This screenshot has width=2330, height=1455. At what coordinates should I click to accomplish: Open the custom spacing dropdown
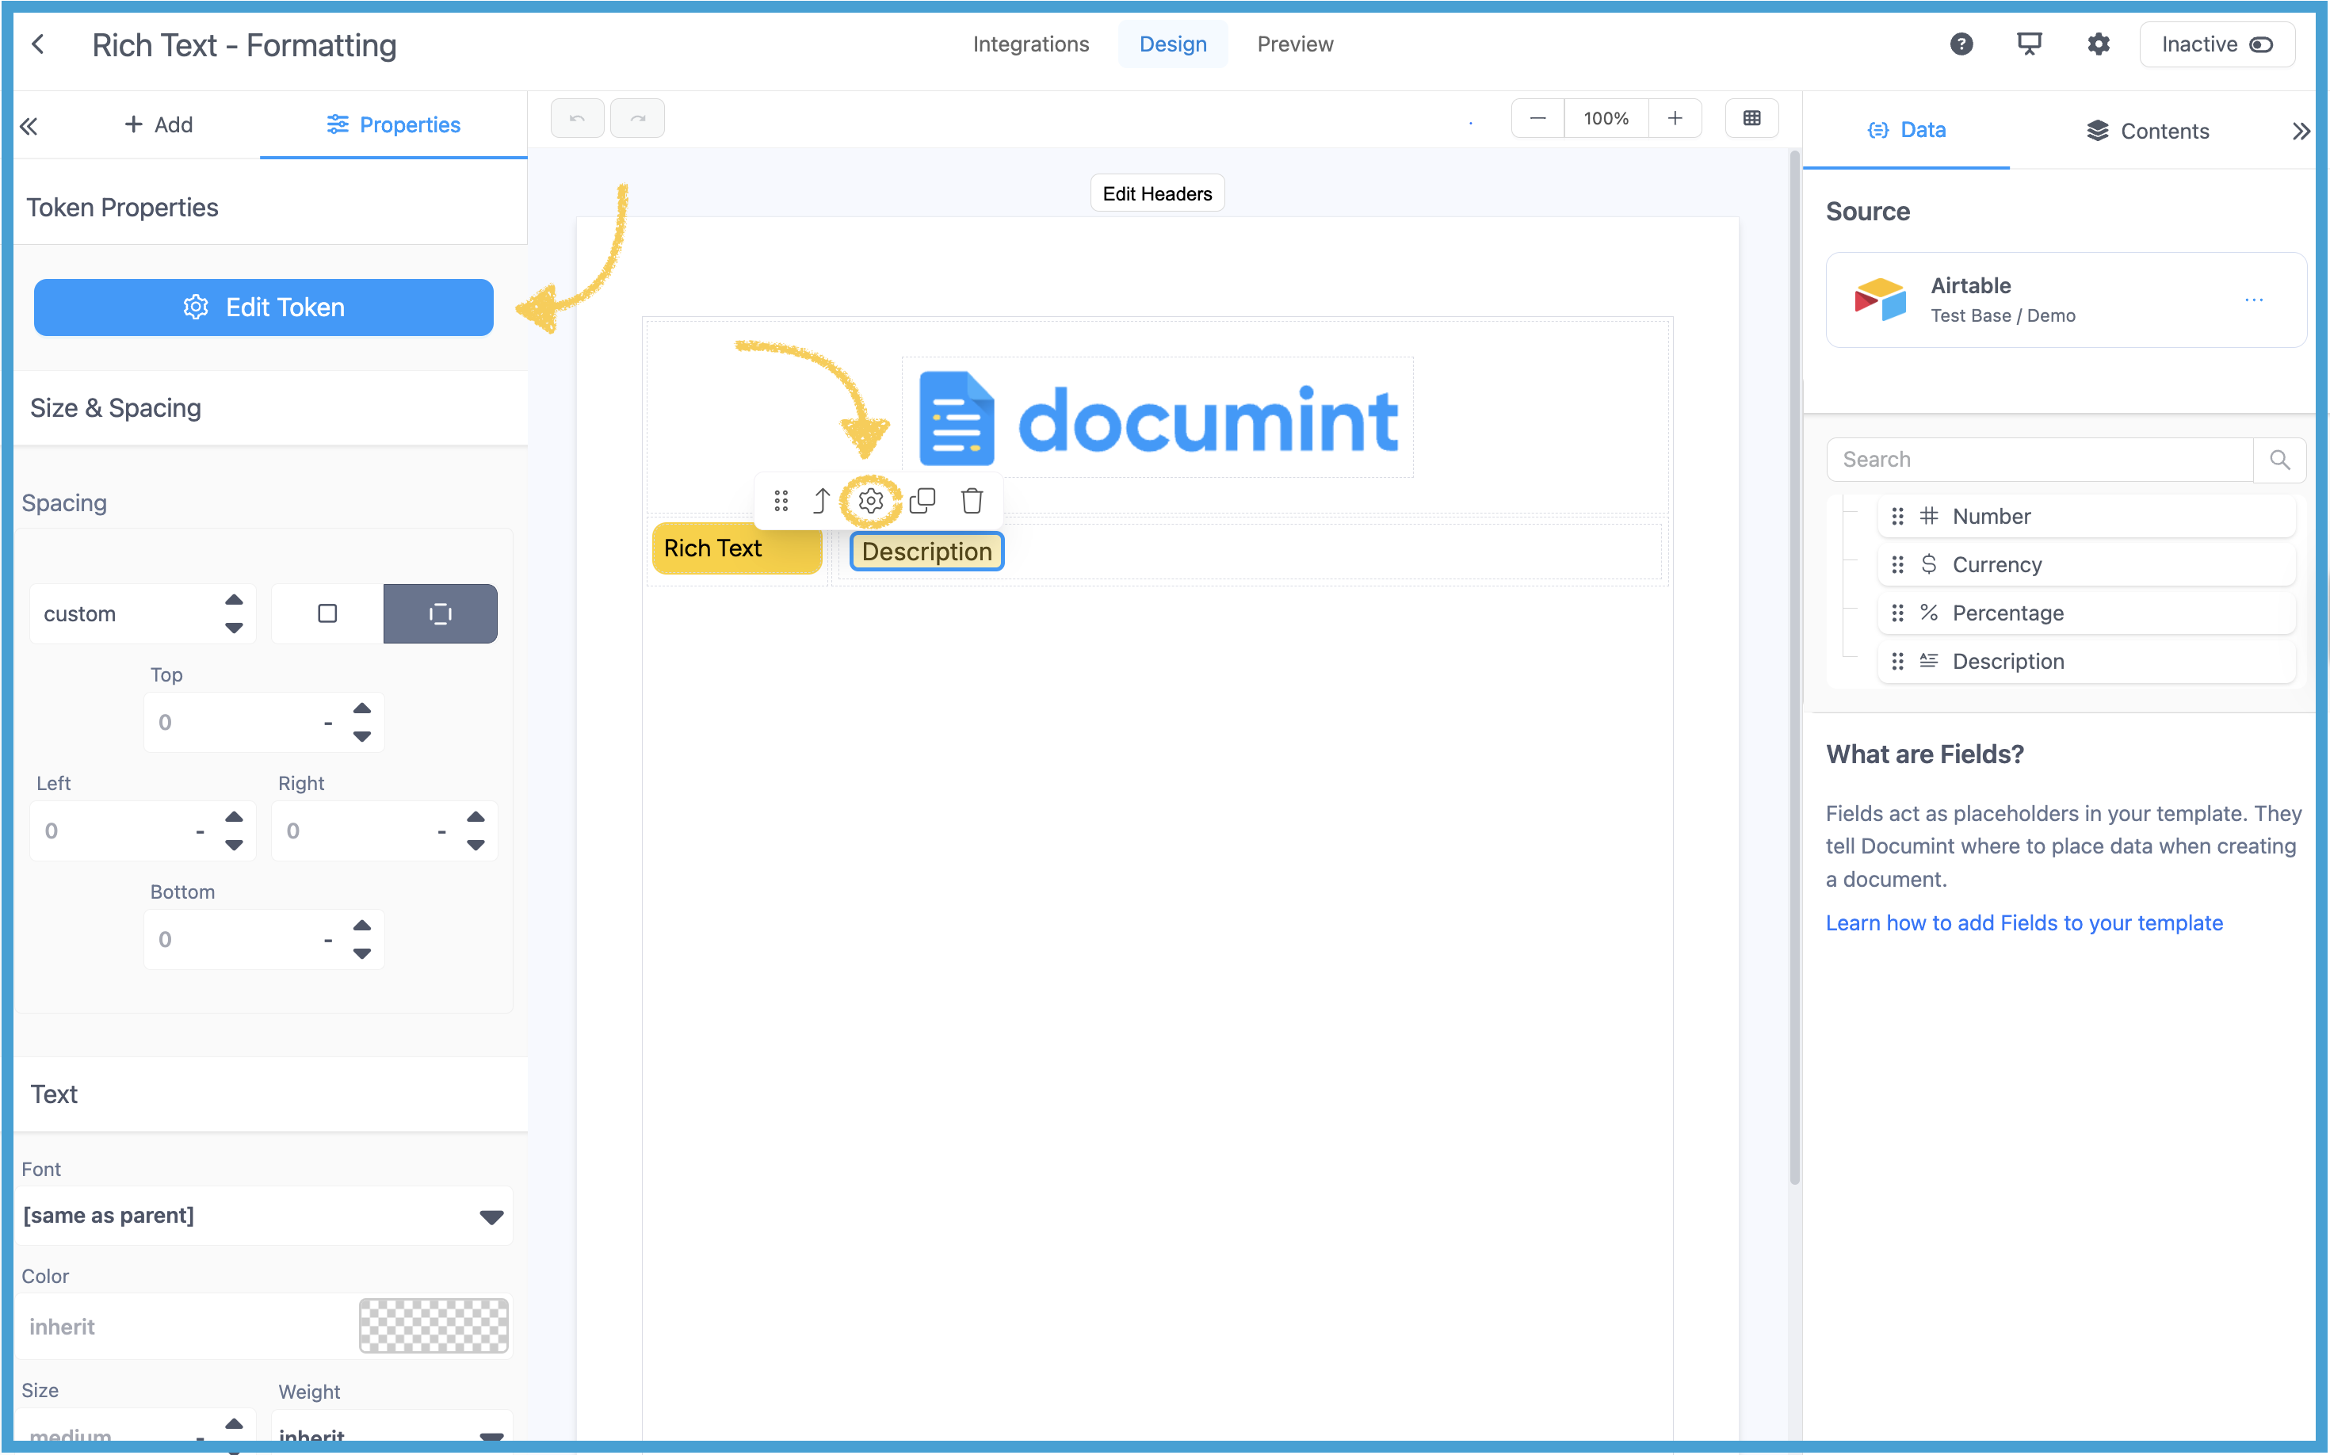[x=143, y=614]
